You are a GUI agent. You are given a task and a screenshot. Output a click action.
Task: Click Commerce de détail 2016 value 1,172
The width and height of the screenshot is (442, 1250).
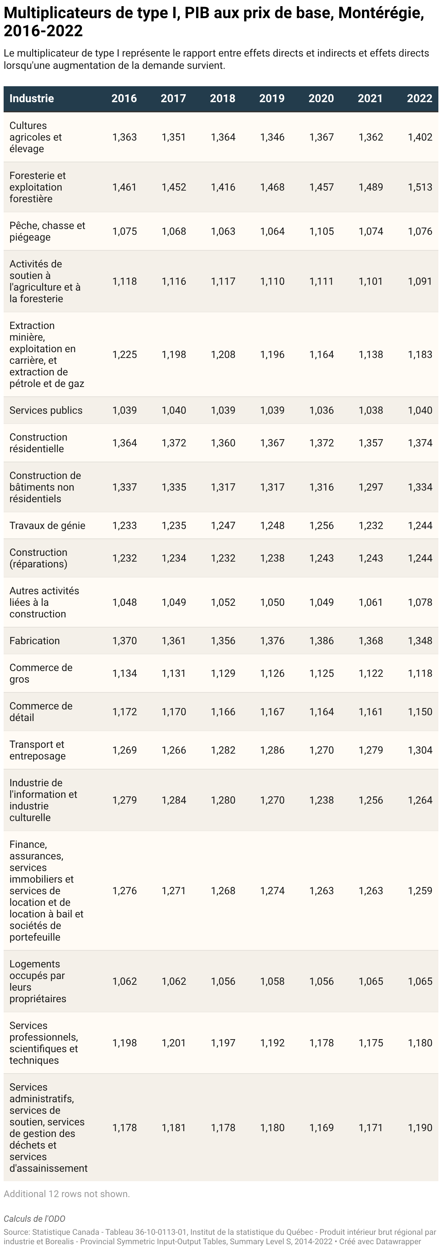(x=125, y=712)
